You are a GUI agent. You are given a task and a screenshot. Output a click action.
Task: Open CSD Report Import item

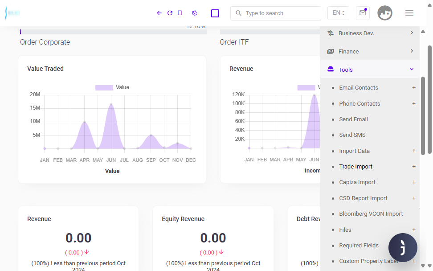pos(363,198)
